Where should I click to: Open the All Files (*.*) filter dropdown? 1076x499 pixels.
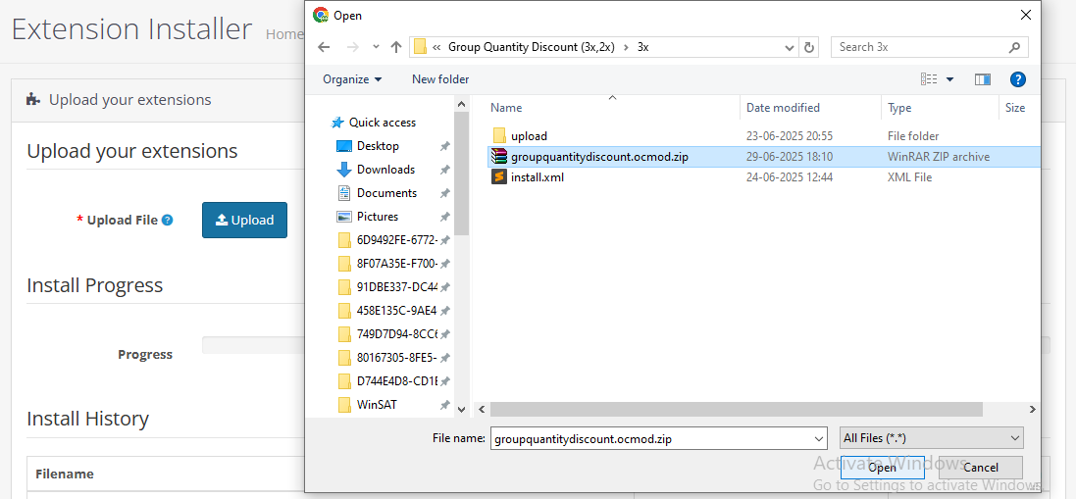(x=932, y=438)
